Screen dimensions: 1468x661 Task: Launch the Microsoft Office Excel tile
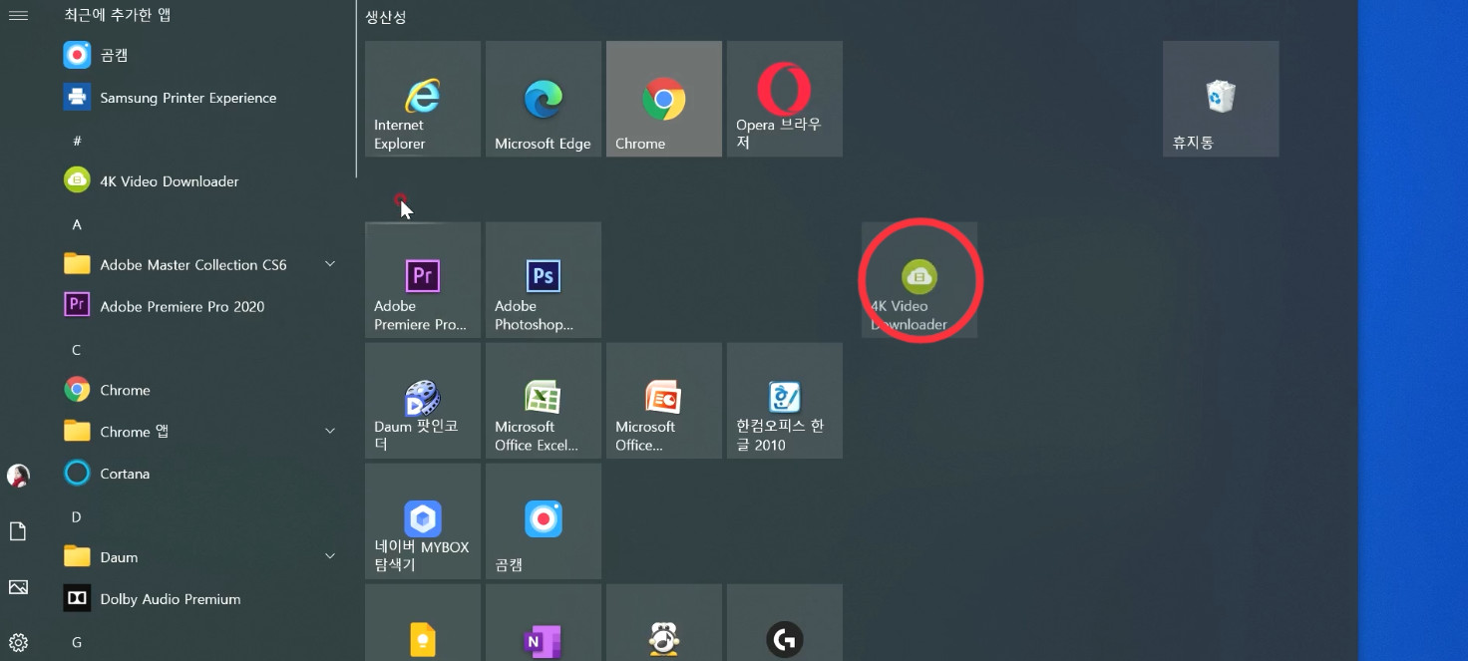tap(544, 401)
